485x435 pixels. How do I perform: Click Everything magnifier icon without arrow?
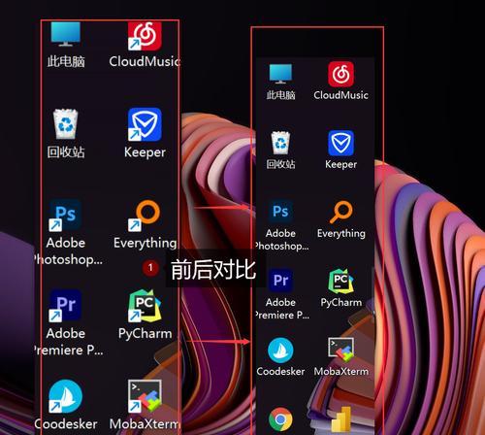[x=340, y=212]
